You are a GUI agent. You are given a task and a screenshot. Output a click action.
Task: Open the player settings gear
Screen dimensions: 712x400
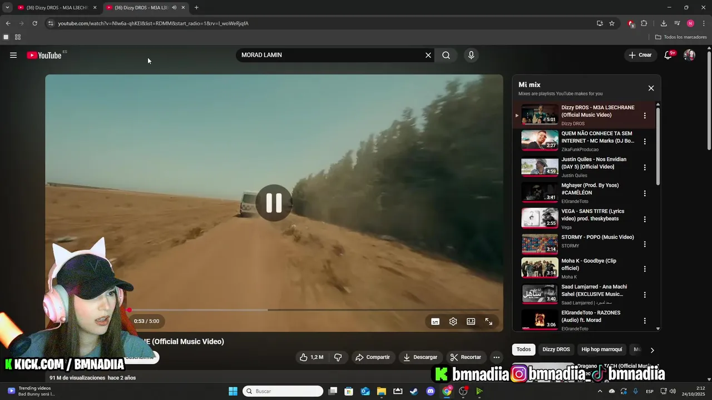[x=453, y=321]
